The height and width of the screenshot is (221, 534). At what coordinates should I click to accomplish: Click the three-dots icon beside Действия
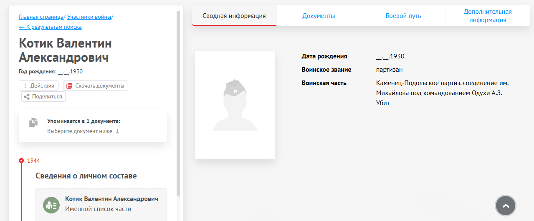pos(25,85)
